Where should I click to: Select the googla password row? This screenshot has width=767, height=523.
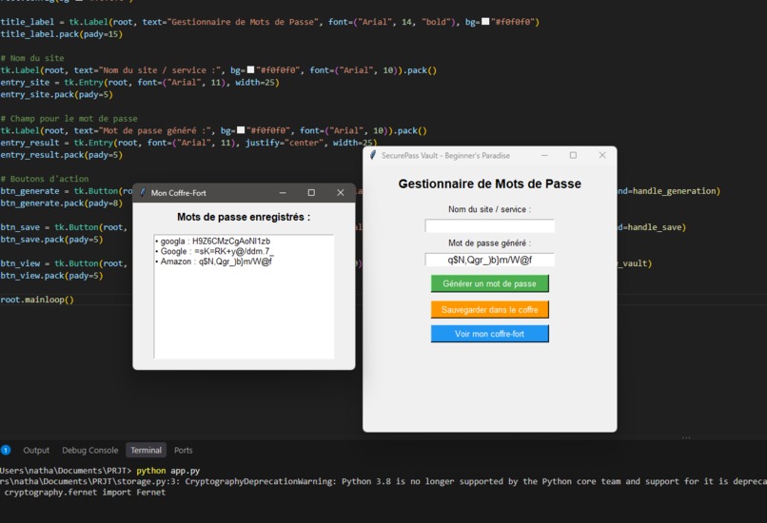pos(213,241)
